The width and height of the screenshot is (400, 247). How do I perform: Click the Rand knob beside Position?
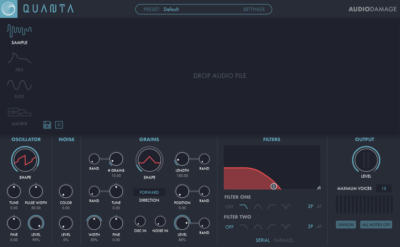pyautogui.click(x=204, y=191)
